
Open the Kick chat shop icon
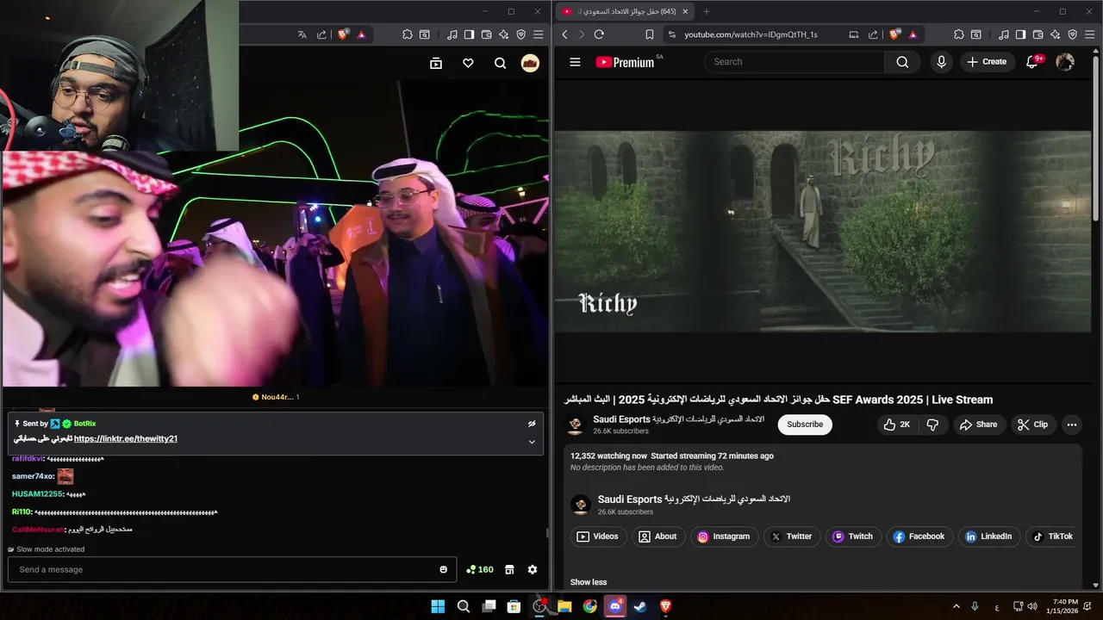[x=509, y=569]
